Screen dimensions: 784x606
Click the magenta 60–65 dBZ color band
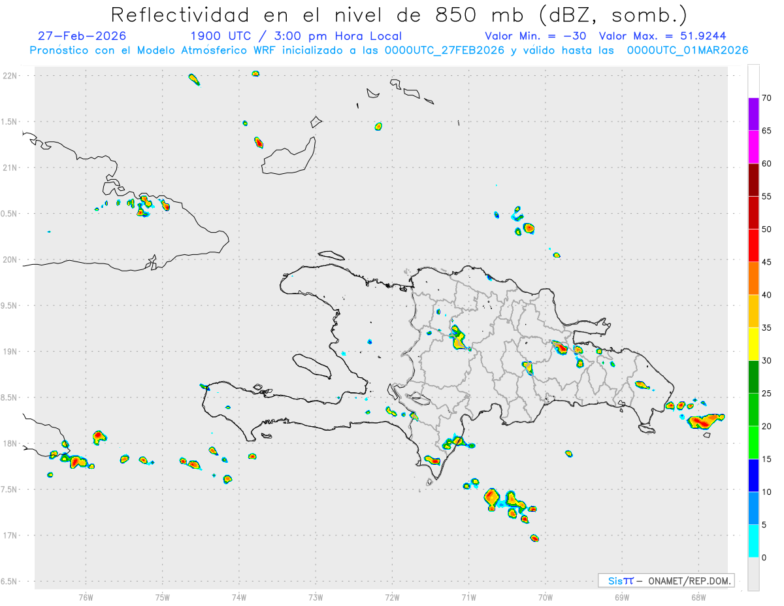click(753, 147)
